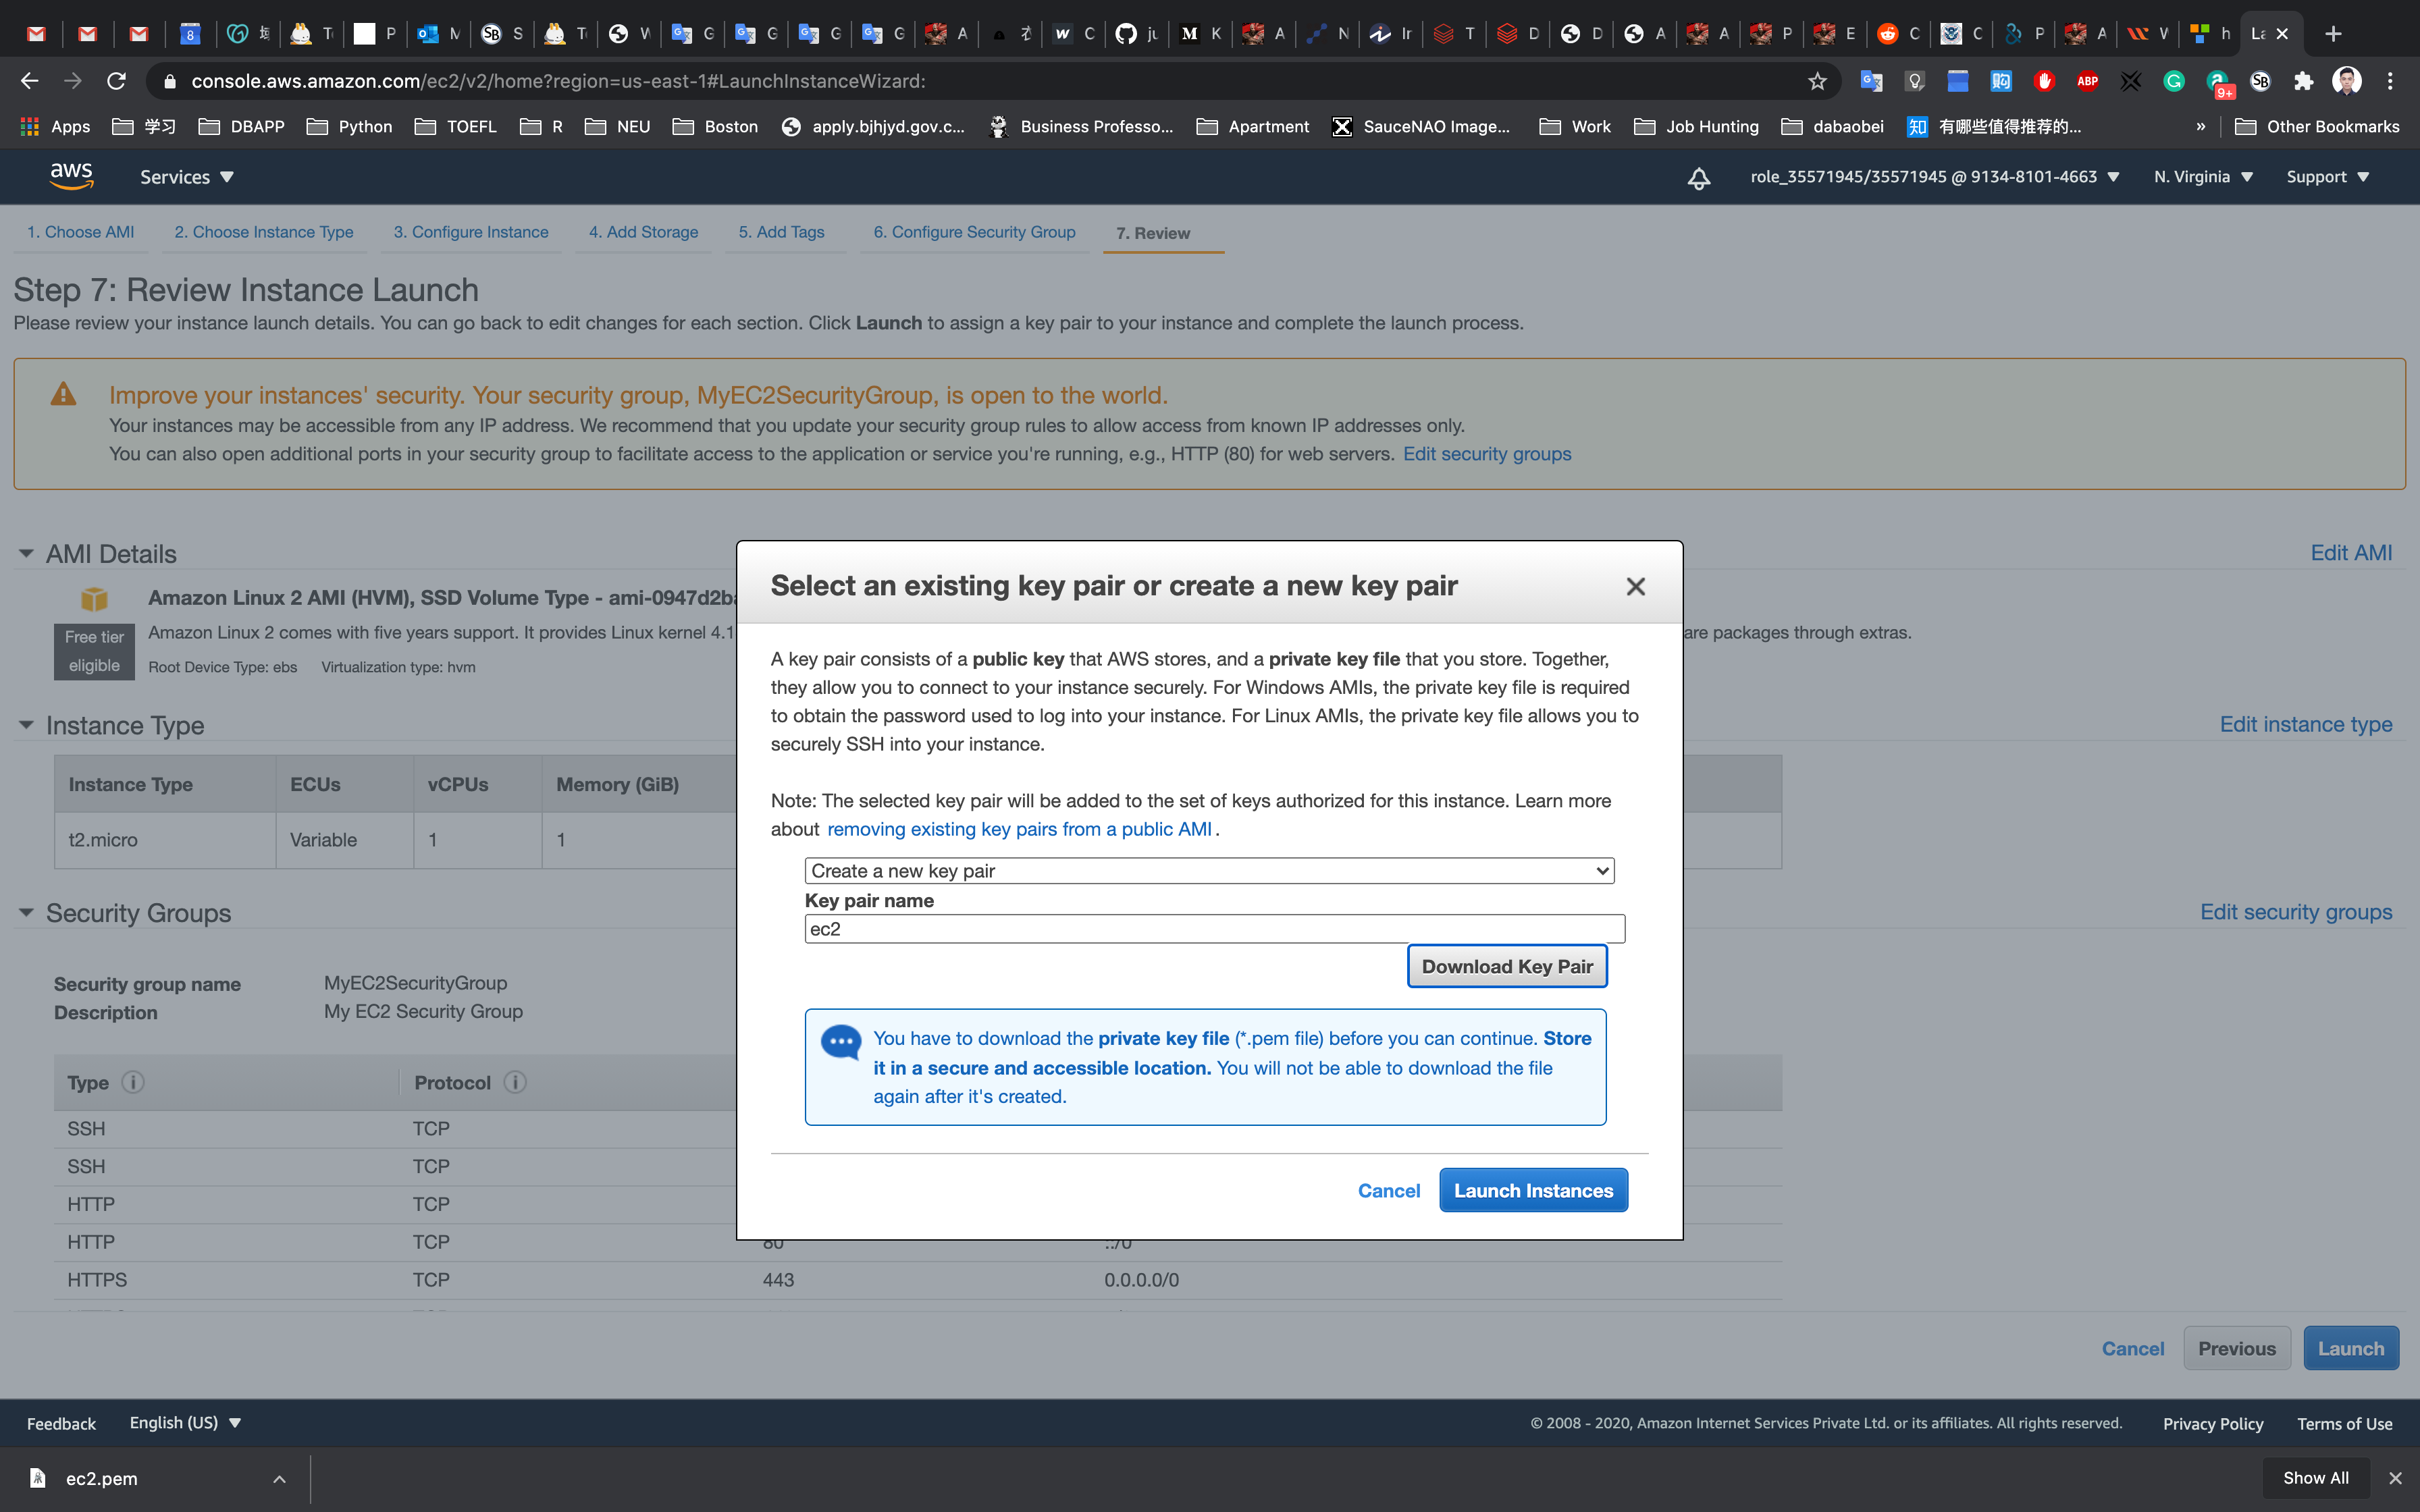
Task: Open the Create a new key pair dropdown
Action: tap(1209, 870)
